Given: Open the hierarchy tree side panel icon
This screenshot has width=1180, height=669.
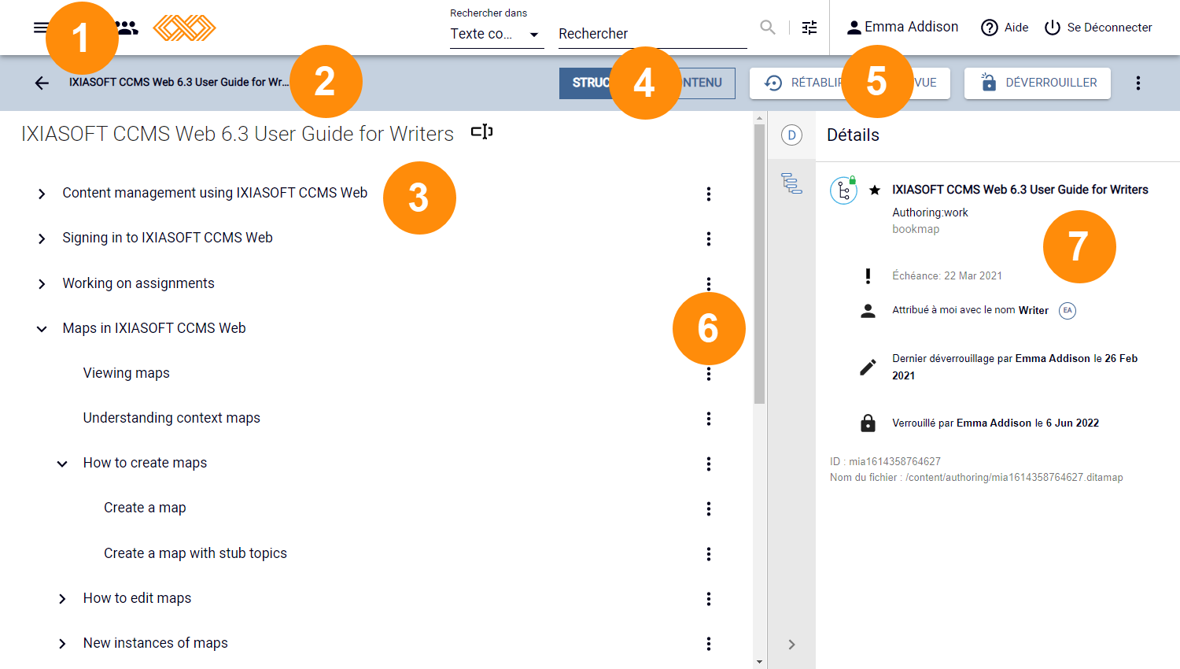Looking at the screenshot, I should click(791, 183).
